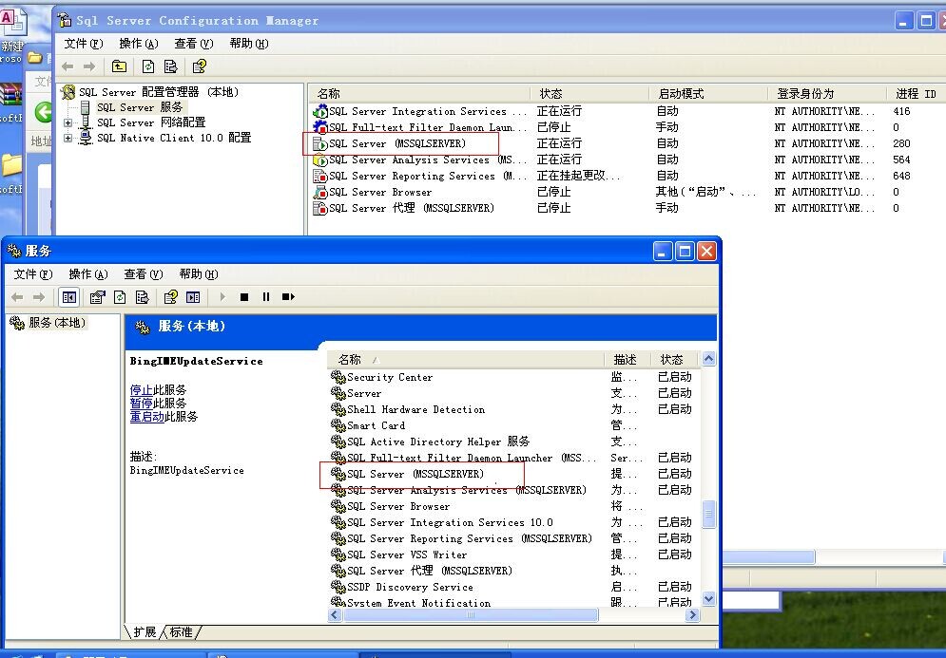Click Start Service play icon in 服务 toolbar
The image size is (946, 658).
click(222, 297)
